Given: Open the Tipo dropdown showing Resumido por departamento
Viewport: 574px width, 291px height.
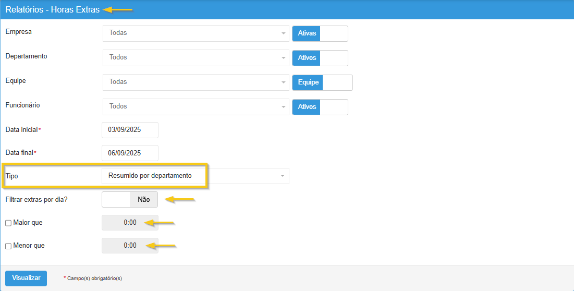Looking at the screenshot, I should [x=196, y=176].
